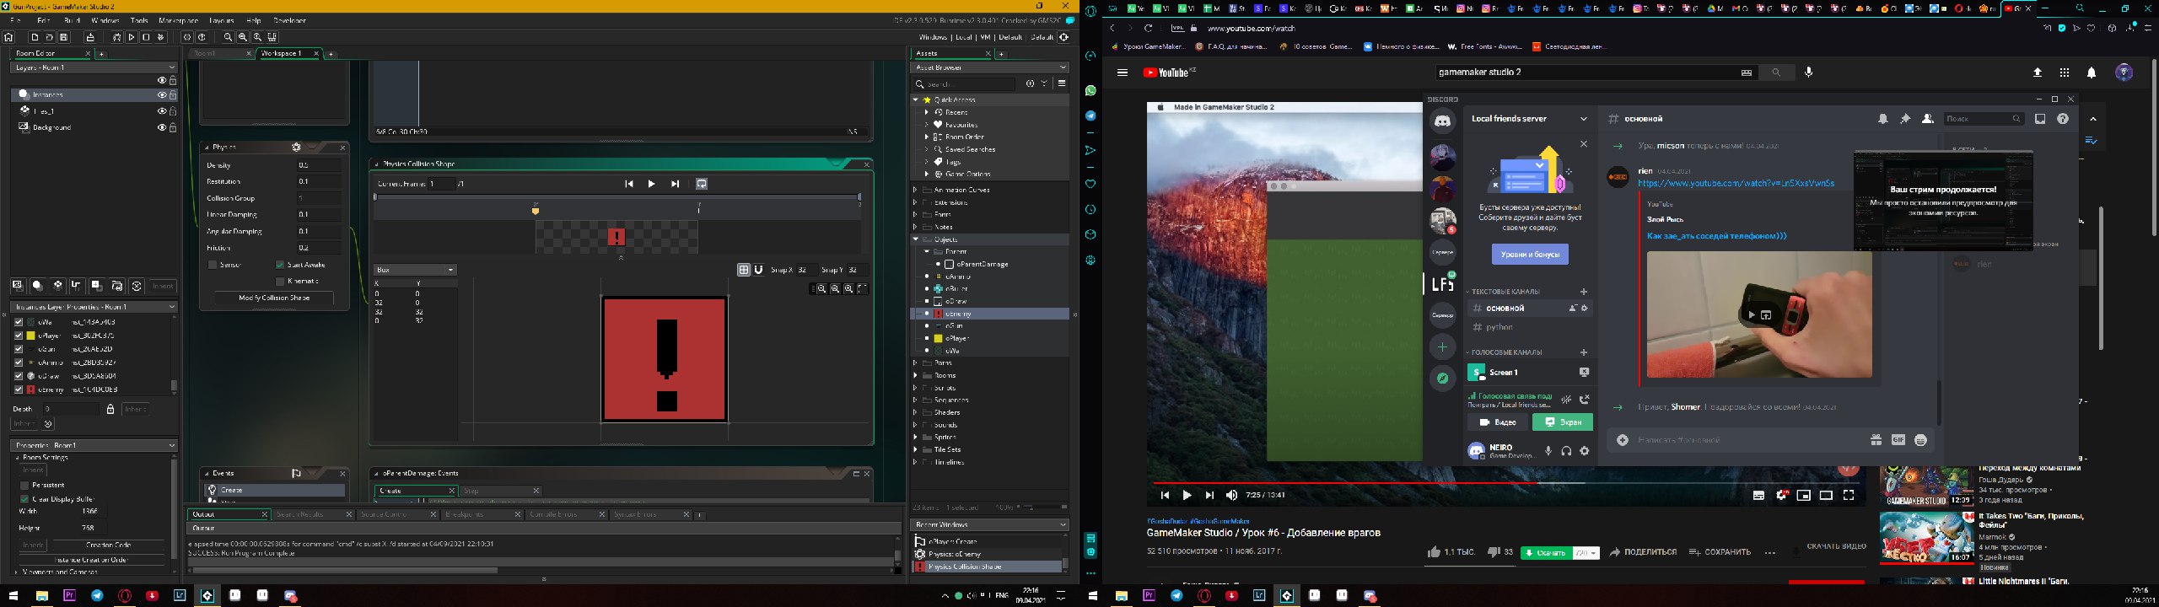Screen dimensions: 2159x607
Task: Open Discord home button
Action: pos(1443,121)
